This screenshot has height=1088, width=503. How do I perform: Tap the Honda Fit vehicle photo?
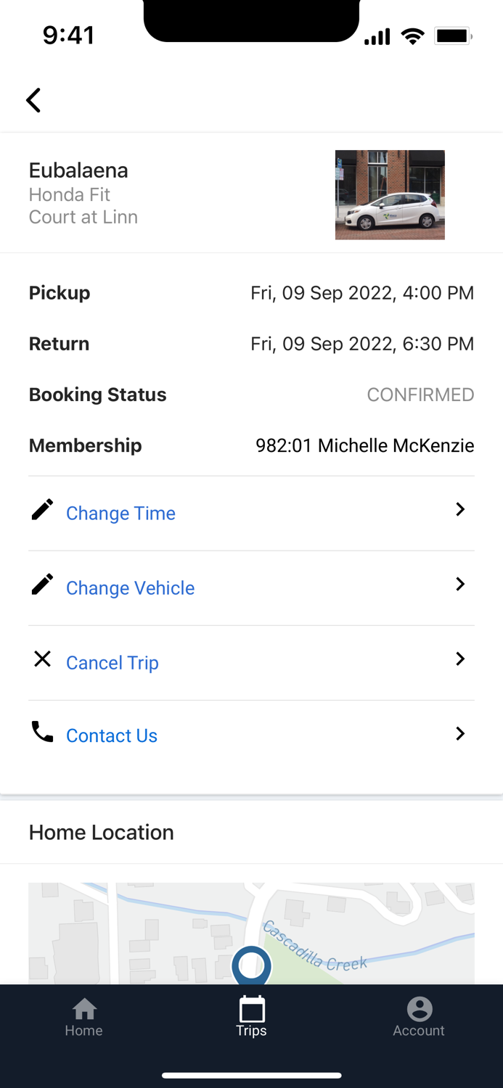(x=390, y=194)
